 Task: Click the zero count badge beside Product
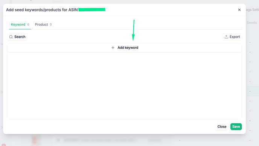51,25
